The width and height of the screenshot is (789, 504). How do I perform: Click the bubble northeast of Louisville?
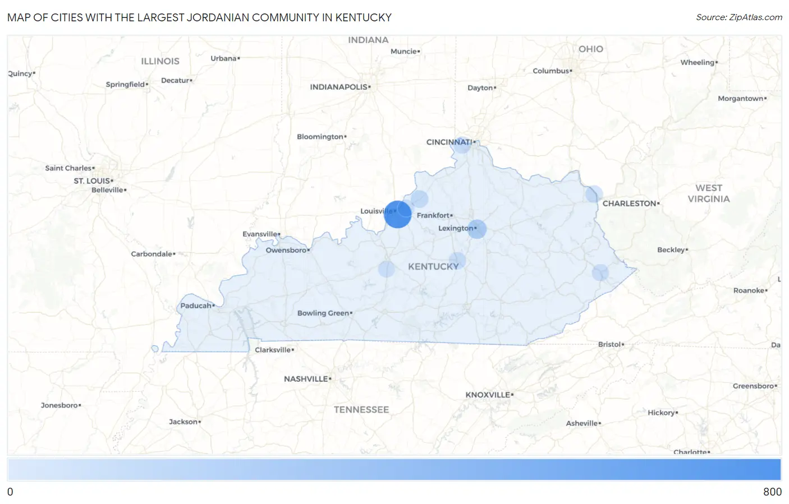click(419, 198)
